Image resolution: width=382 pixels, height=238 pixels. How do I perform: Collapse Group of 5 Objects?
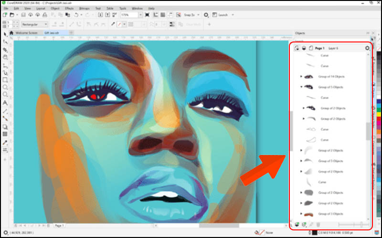(301, 87)
